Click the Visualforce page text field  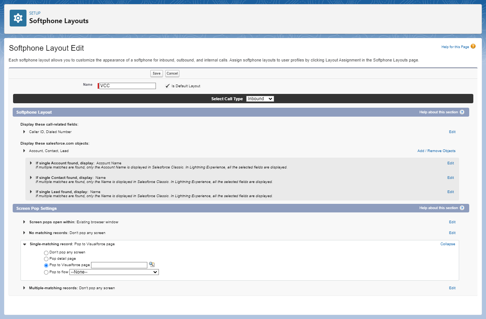pos(119,265)
